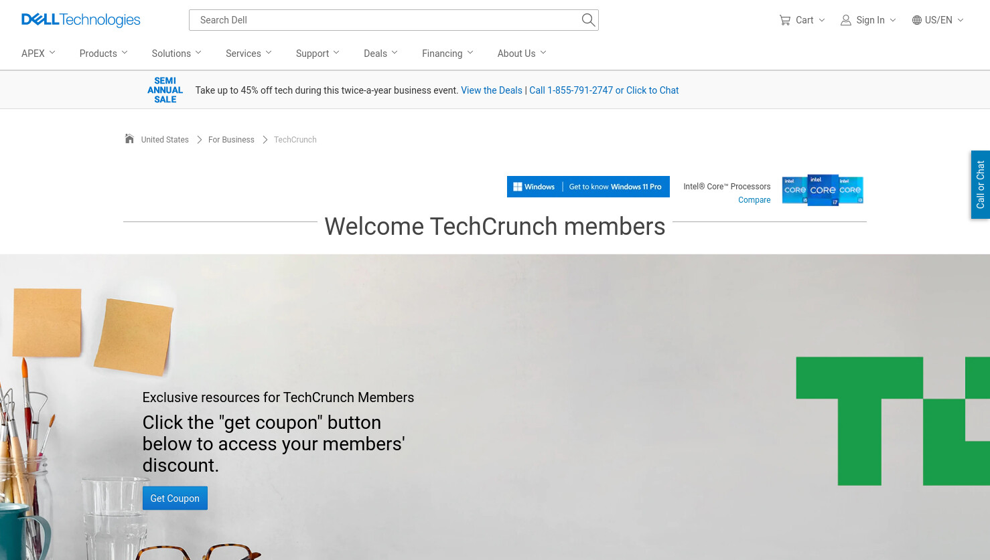This screenshot has height=560, width=990.
Task: Expand the Support menu
Action: click(x=317, y=54)
